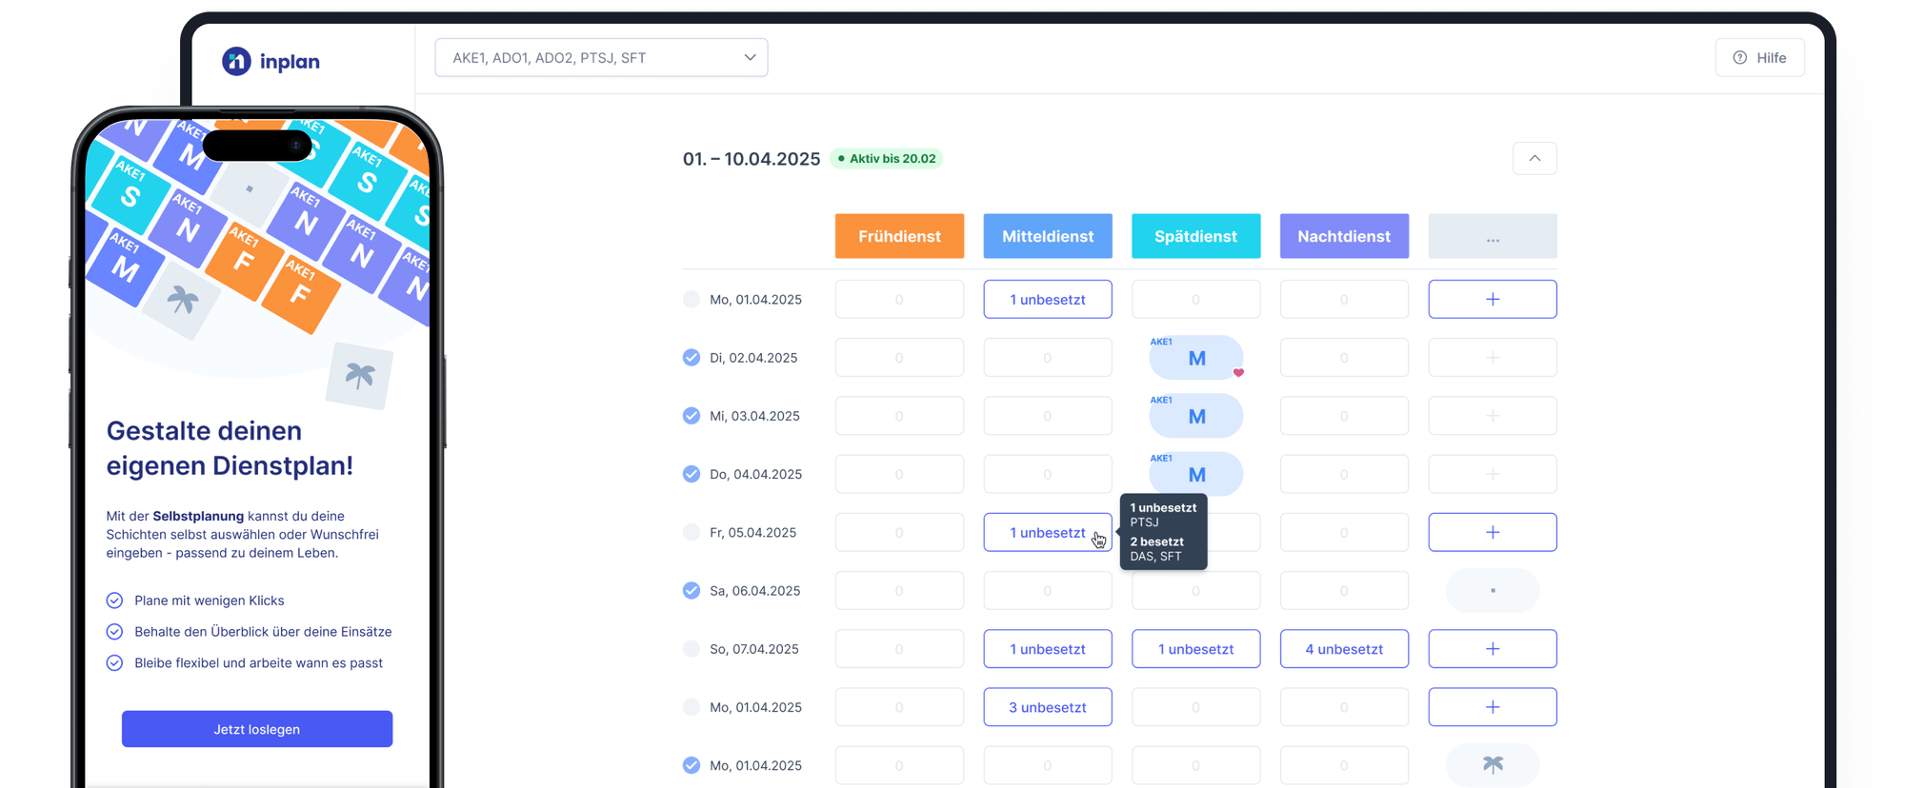Click "1 unbesetzt" on Fr, 05.04.2025

click(1048, 532)
